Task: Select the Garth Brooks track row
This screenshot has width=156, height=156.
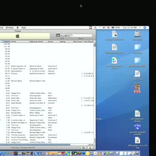Action: click(47, 103)
